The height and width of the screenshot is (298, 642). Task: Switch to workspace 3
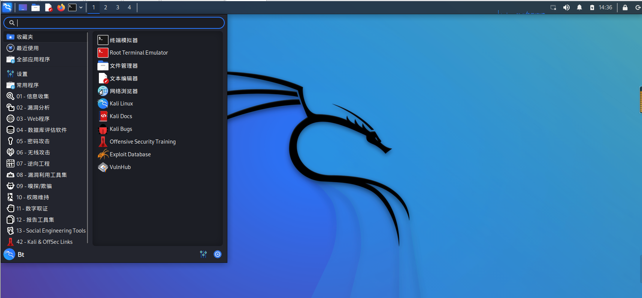click(x=118, y=7)
